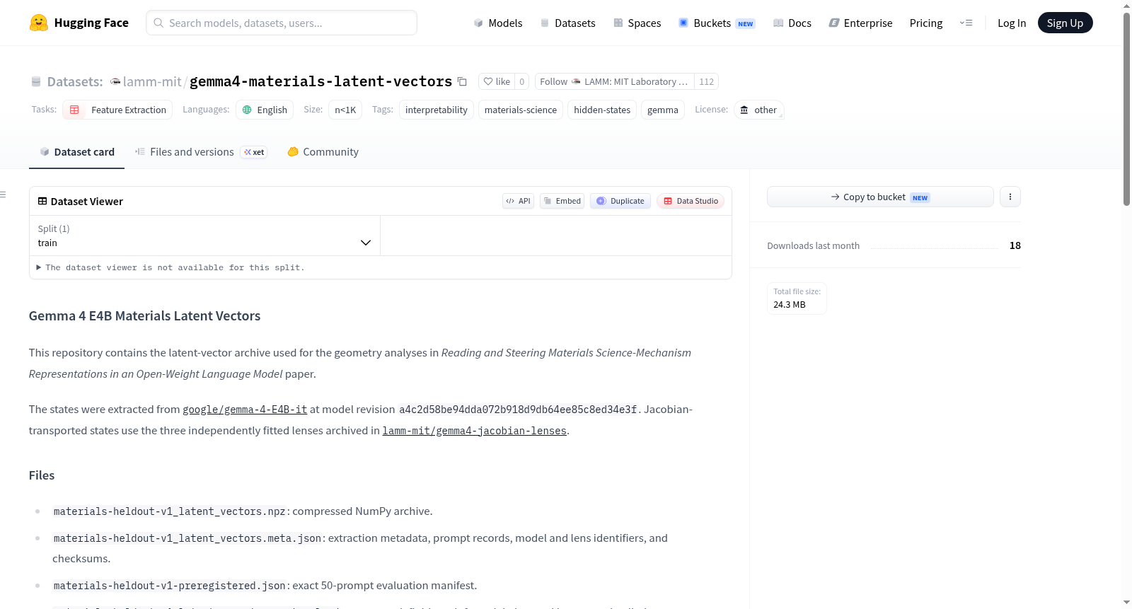The width and height of the screenshot is (1132, 609).
Task: Open Data Studio
Action: click(691, 201)
